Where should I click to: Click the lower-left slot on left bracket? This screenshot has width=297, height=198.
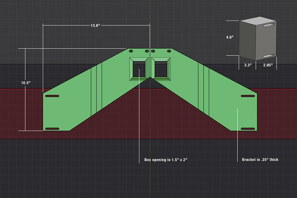coord(52,129)
